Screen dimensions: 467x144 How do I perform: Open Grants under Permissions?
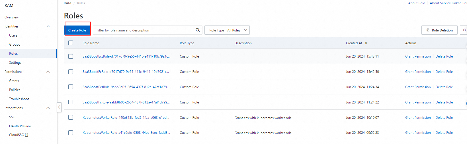[14, 81]
